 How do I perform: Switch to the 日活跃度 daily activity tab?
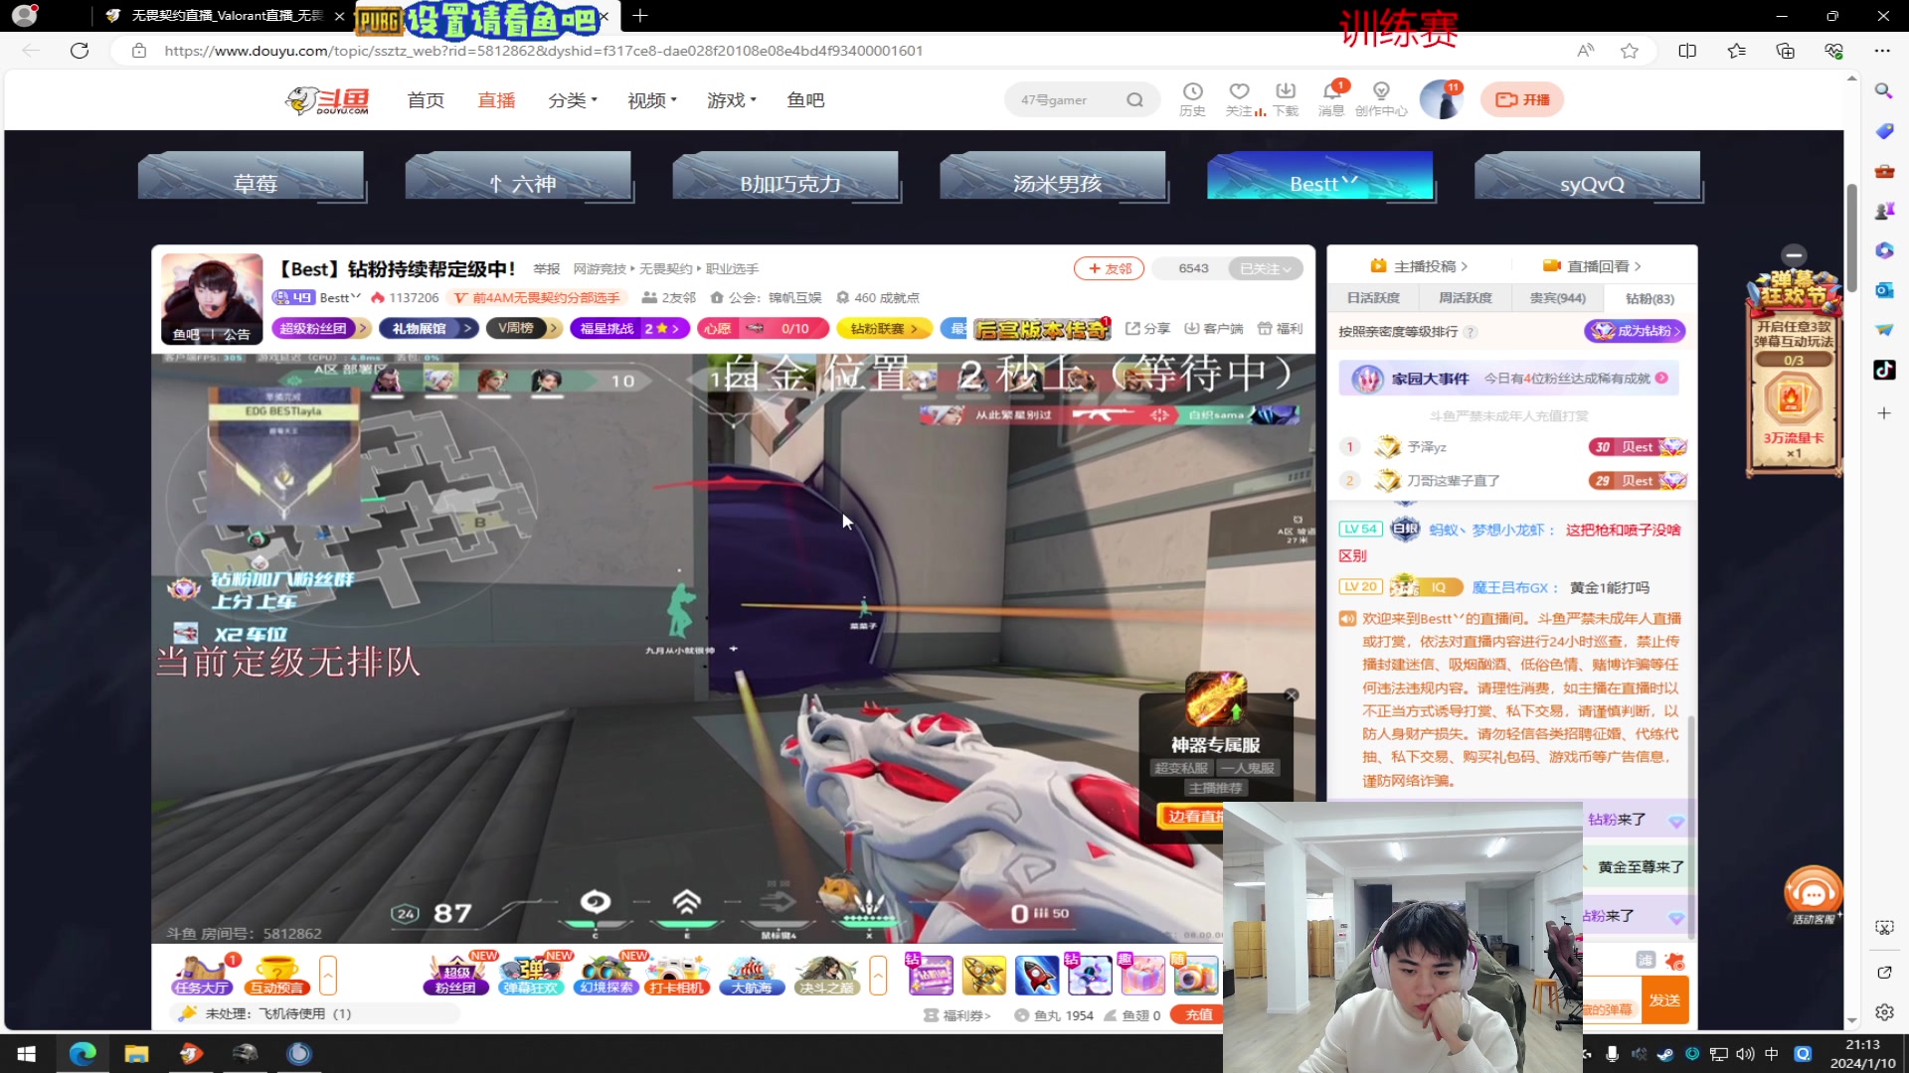tap(1374, 298)
